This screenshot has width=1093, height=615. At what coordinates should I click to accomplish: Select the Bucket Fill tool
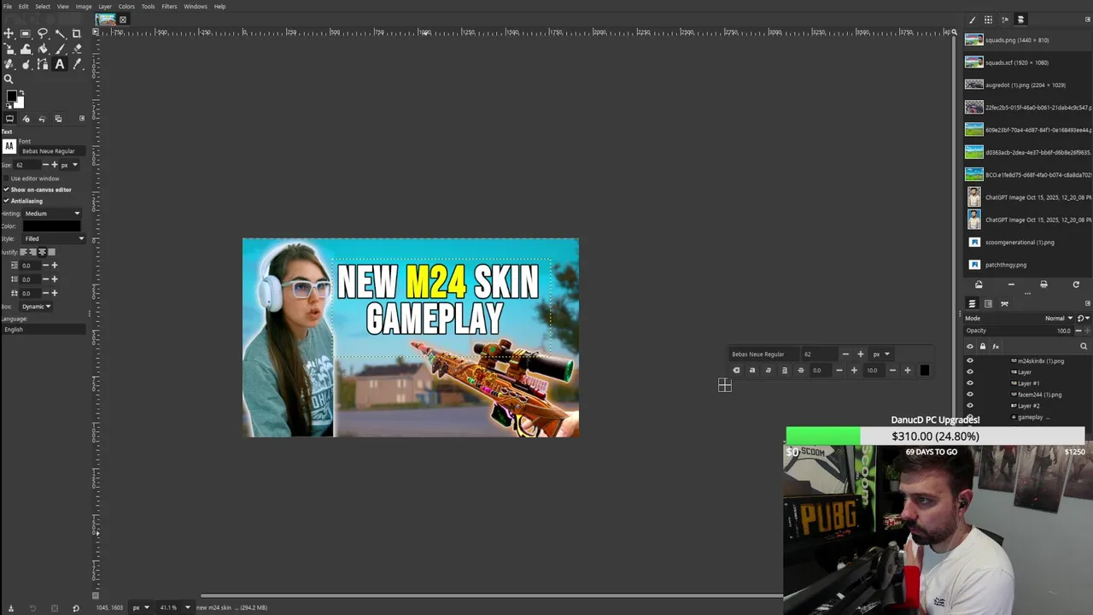coord(43,49)
